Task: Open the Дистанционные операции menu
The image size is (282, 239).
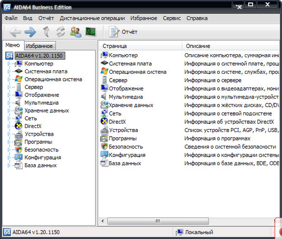Action: click(92, 18)
